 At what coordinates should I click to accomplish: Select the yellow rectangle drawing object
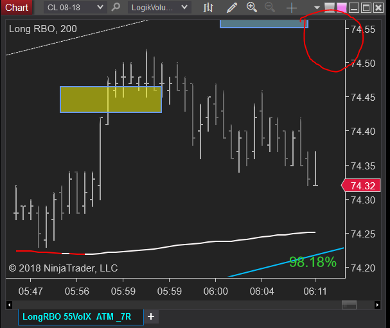(111, 99)
